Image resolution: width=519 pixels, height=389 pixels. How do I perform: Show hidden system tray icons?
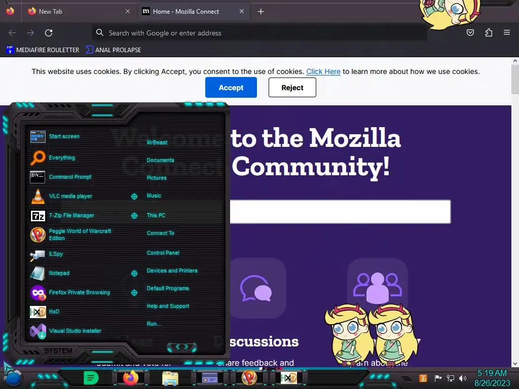click(x=407, y=379)
